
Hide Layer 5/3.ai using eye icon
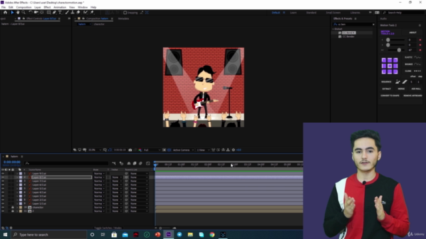coord(3,189)
